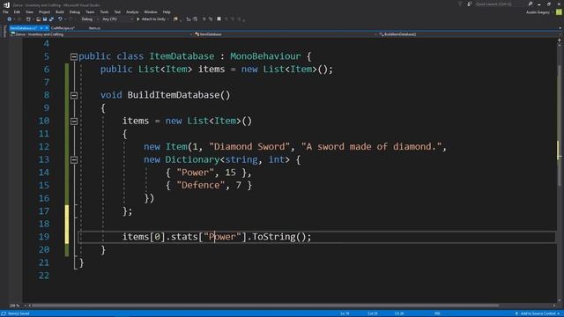Toggle bookmark using the toolbar icon

(x=219, y=19)
